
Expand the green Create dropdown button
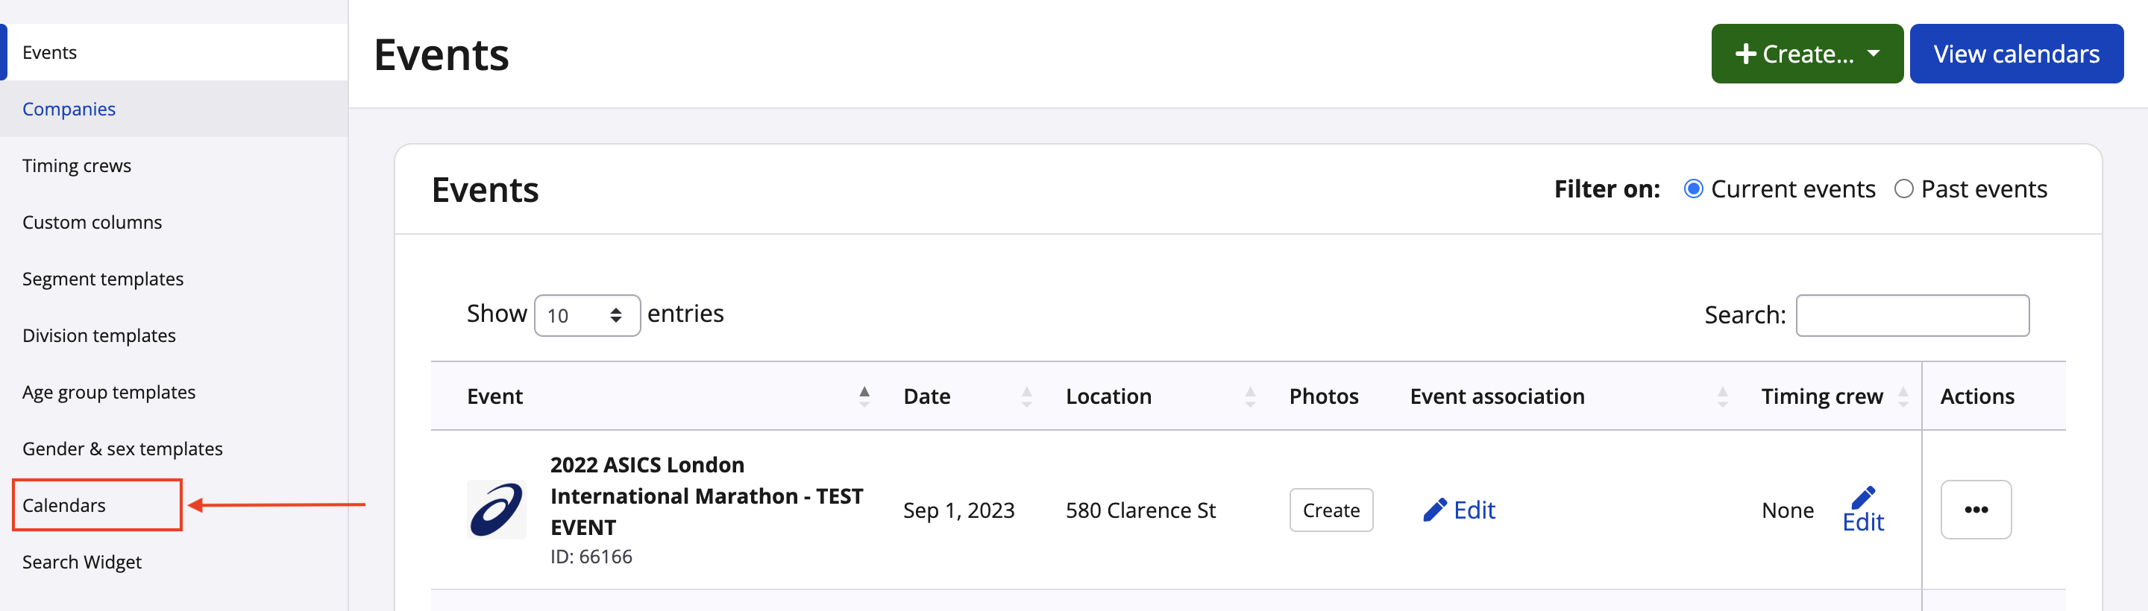pyautogui.click(x=1806, y=54)
